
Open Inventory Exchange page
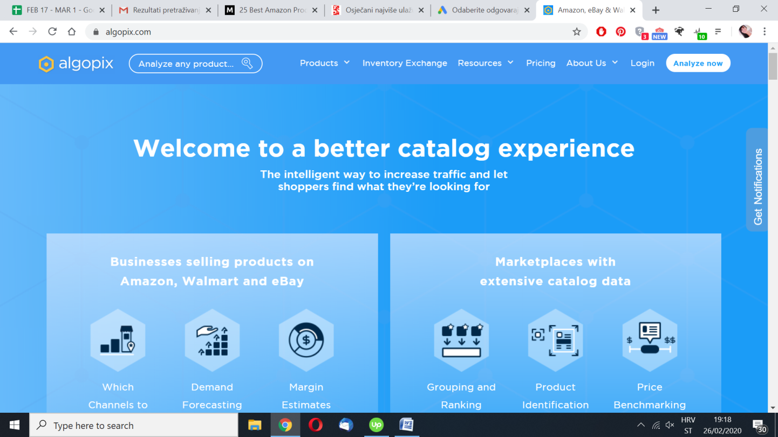pos(405,63)
